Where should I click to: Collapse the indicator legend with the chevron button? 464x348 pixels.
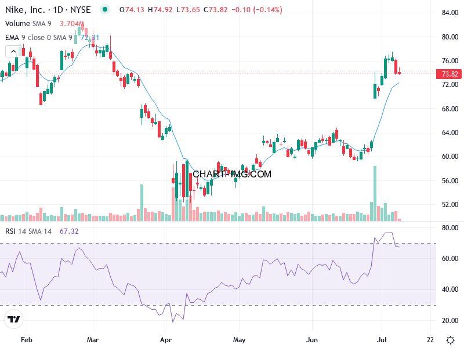(x=13, y=52)
